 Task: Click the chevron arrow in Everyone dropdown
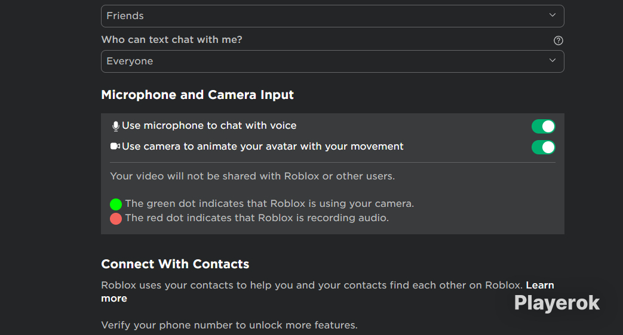[553, 60]
